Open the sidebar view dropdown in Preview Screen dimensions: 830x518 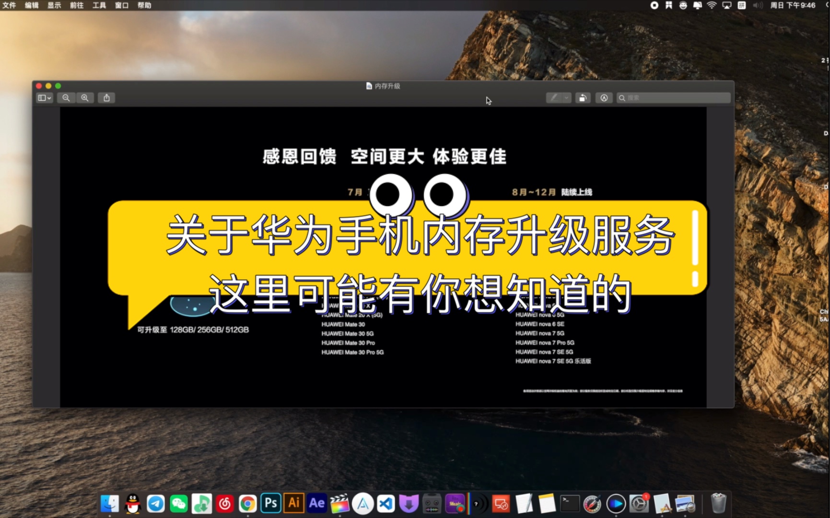(44, 98)
